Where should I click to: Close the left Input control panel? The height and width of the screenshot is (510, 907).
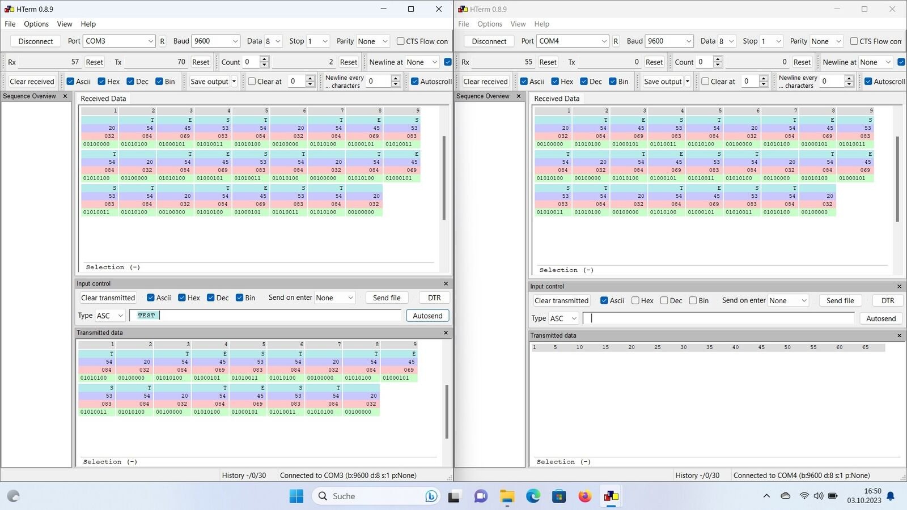click(x=446, y=284)
